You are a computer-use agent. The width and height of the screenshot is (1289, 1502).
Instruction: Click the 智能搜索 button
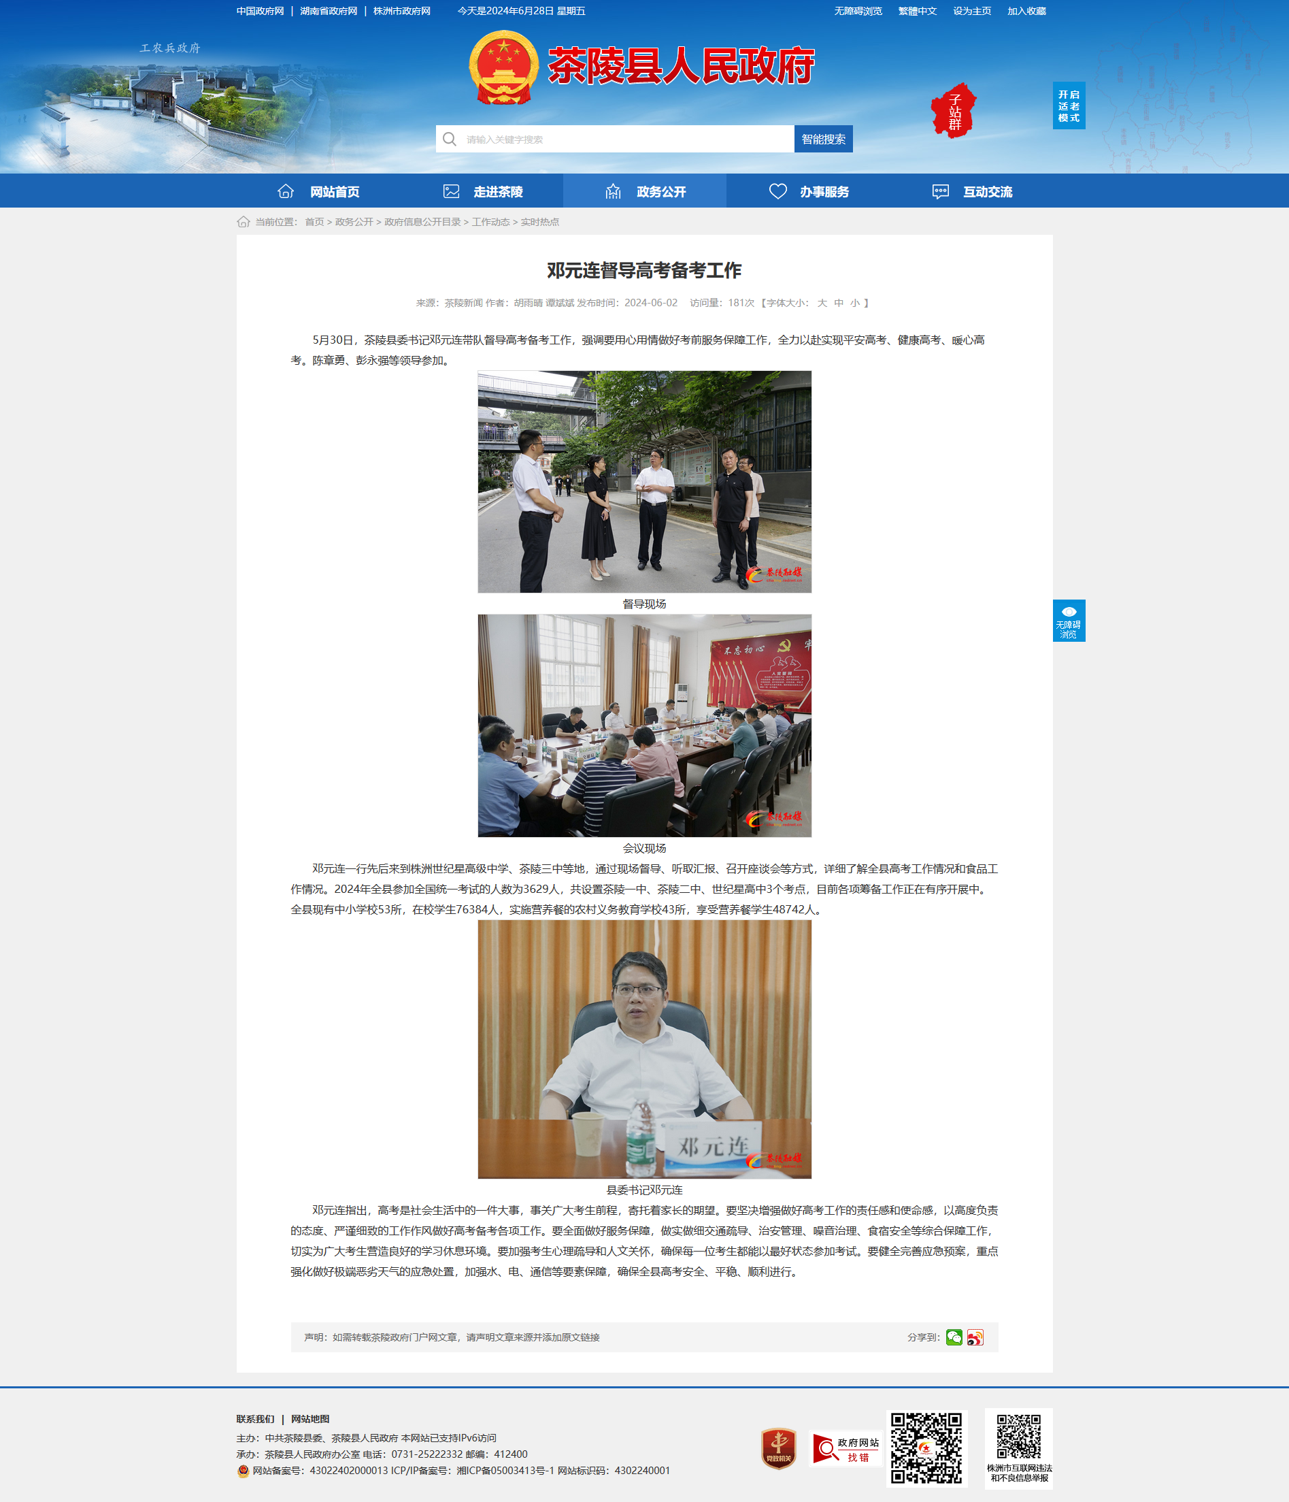[x=823, y=140]
